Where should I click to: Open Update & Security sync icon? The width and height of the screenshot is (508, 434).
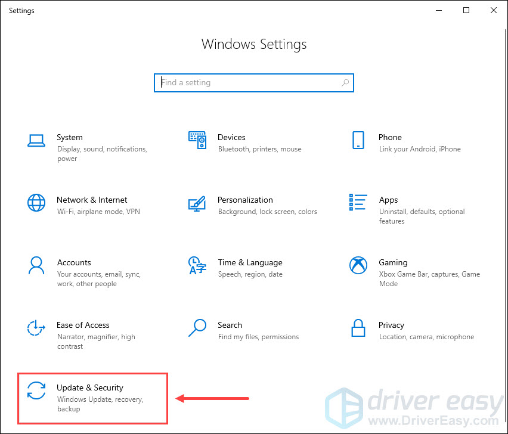36,390
